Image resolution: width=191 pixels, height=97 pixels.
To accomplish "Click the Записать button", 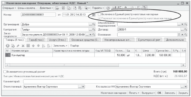I will pos(170,93).
